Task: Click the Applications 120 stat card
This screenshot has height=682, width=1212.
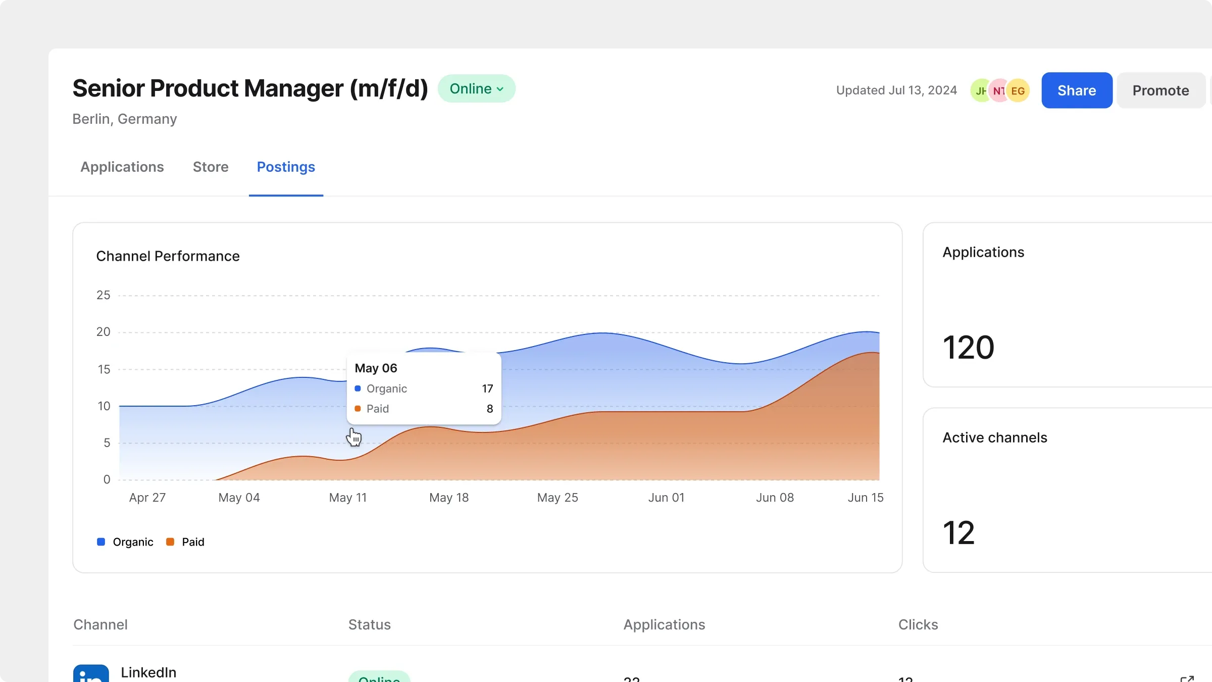Action: [1068, 305]
